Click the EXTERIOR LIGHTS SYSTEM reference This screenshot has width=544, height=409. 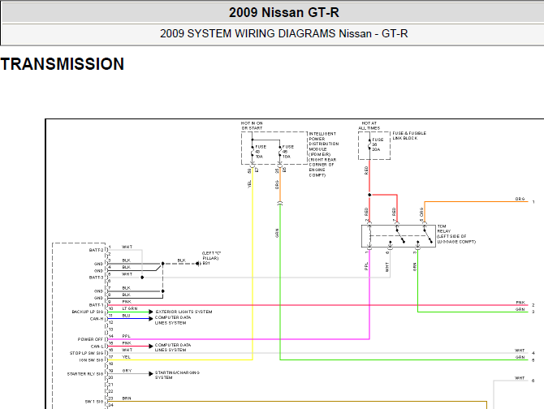[x=183, y=312]
